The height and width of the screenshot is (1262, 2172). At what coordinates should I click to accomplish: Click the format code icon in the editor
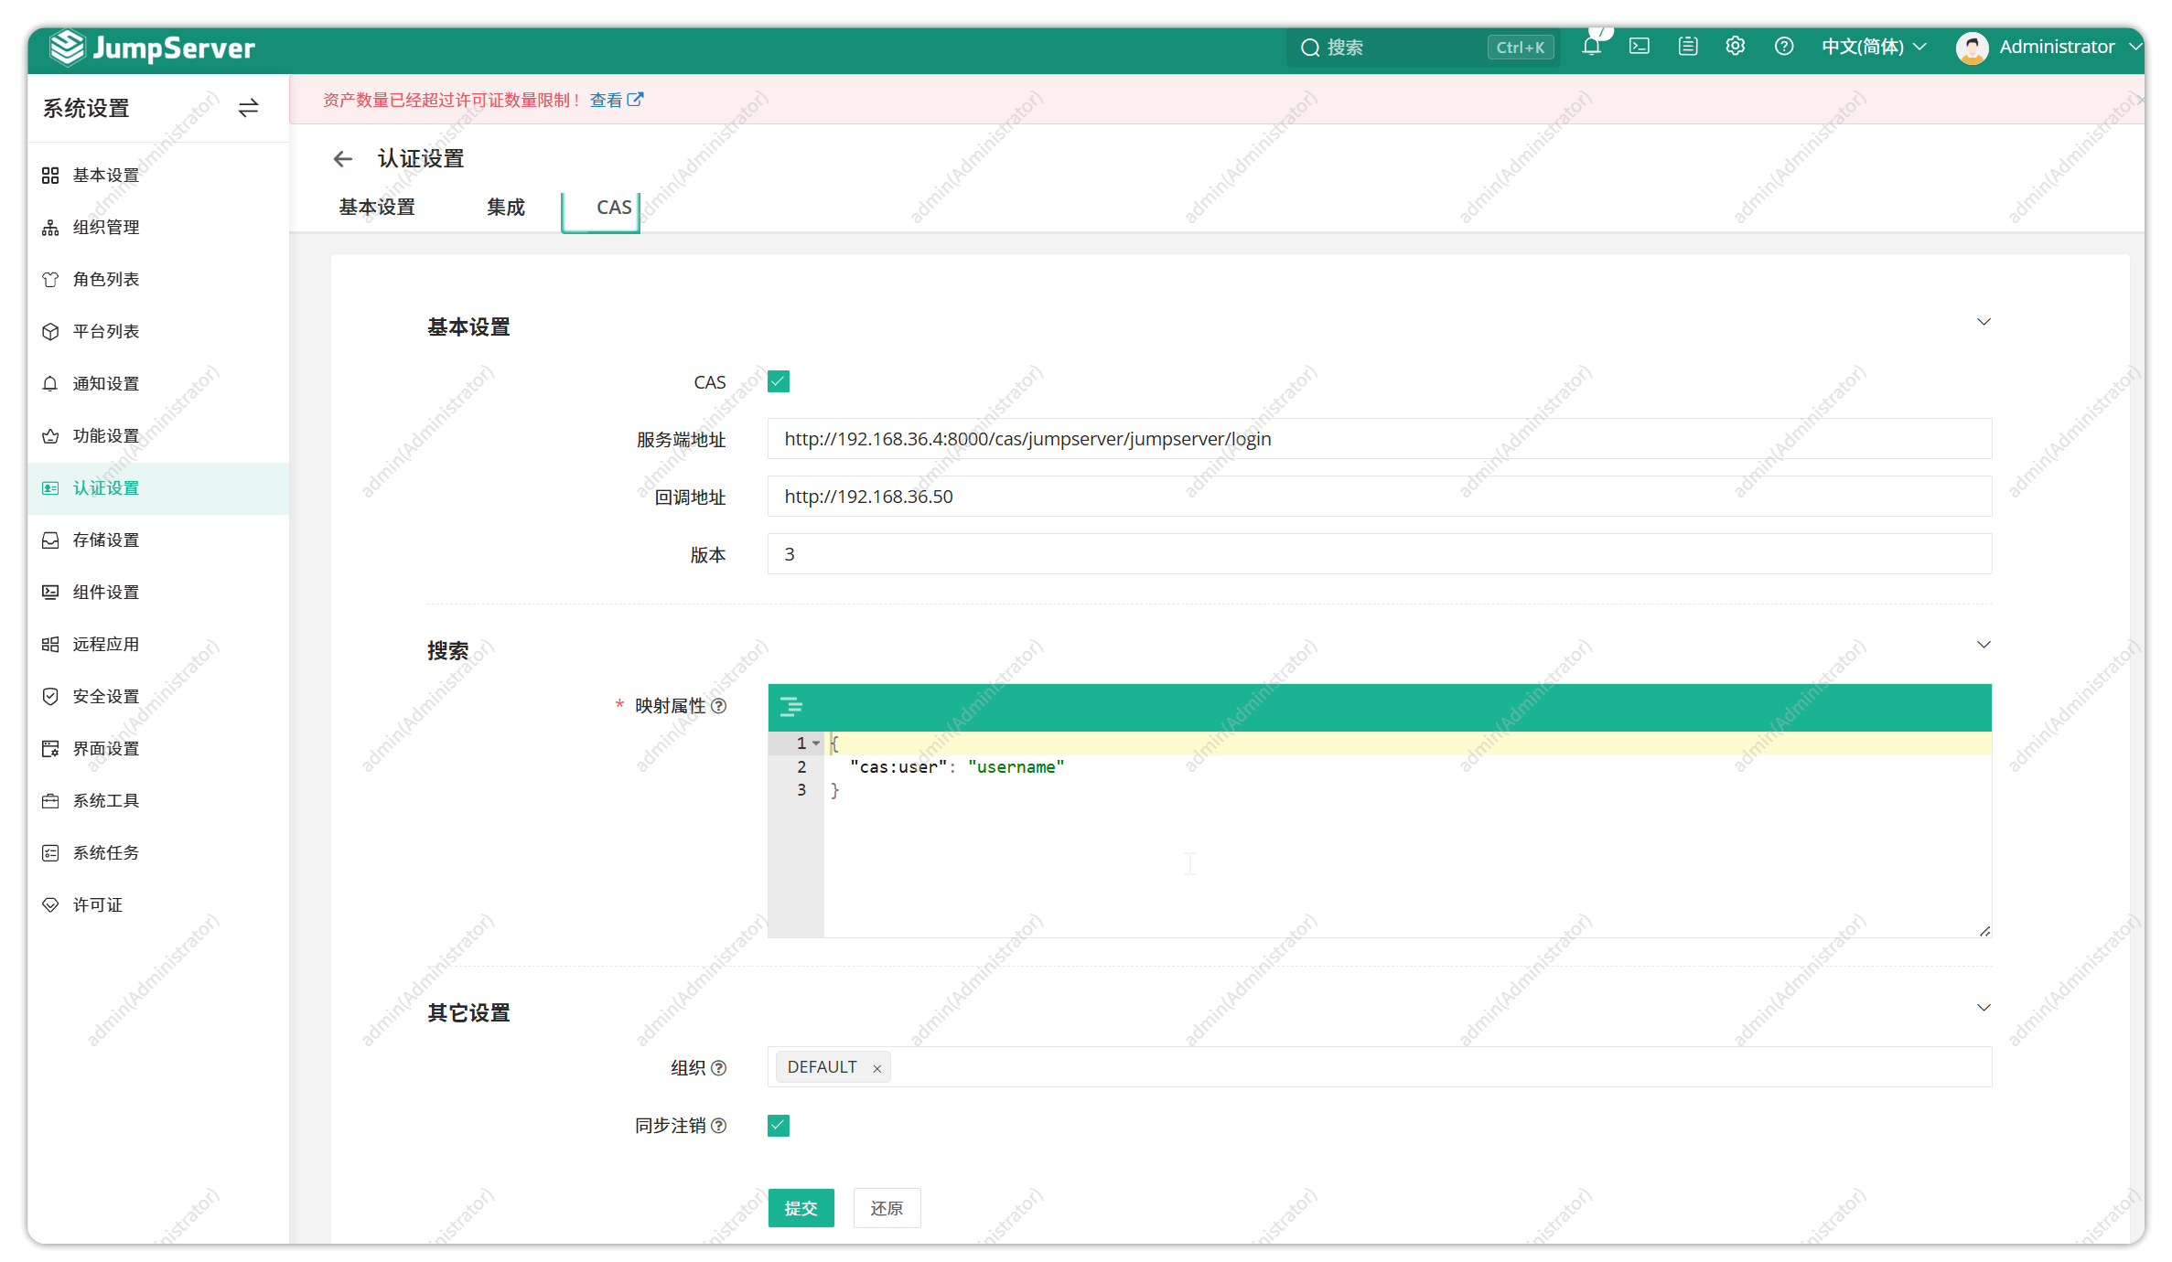click(790, 707)
